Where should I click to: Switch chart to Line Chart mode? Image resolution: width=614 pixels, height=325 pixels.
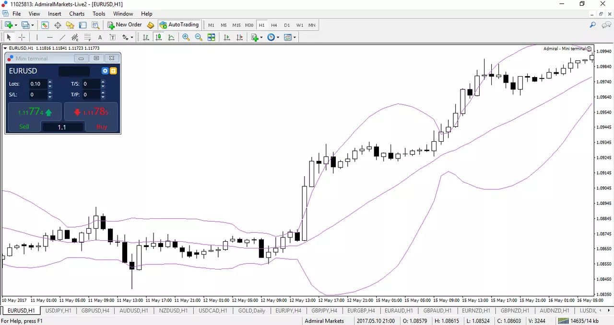point(171,37)
